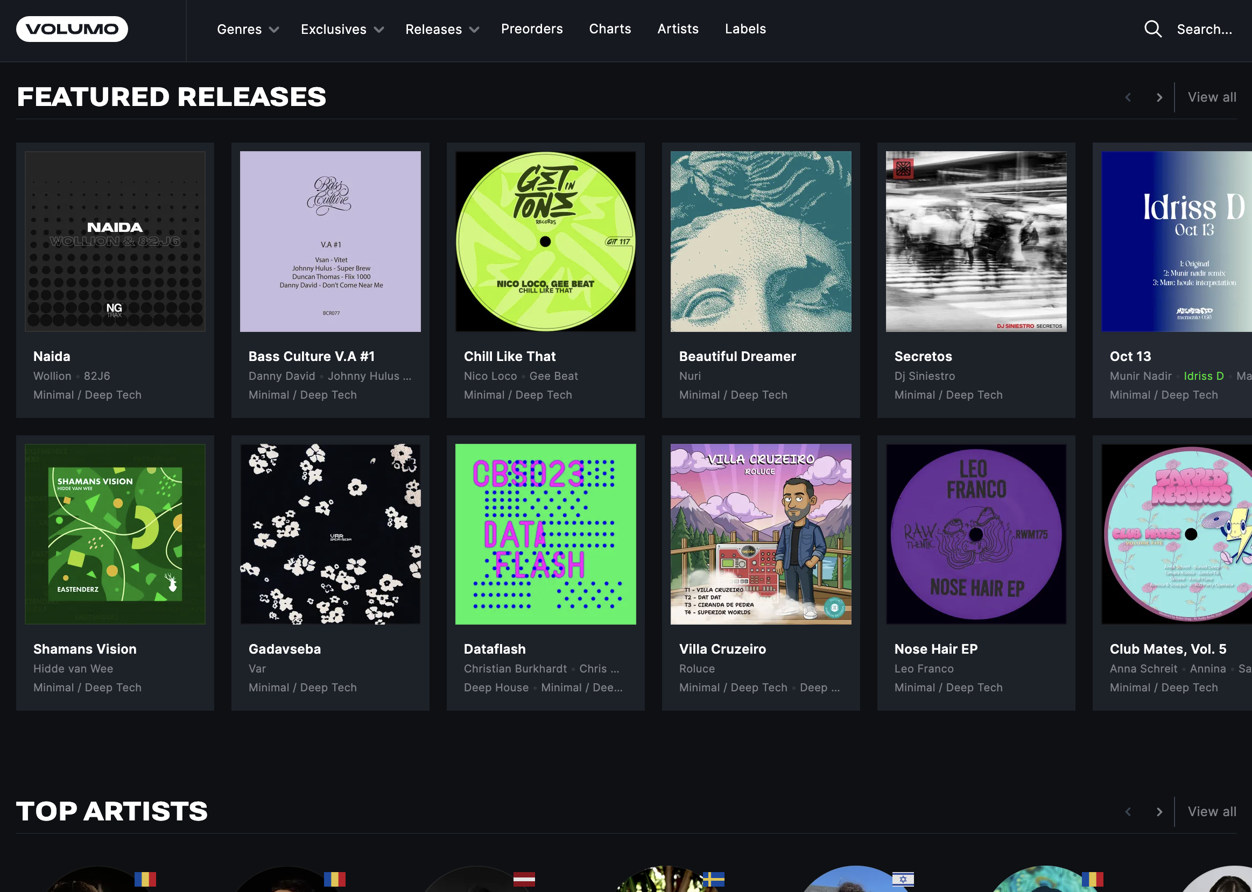Open the Beautiful Dreamer release title

coord(737,357)
